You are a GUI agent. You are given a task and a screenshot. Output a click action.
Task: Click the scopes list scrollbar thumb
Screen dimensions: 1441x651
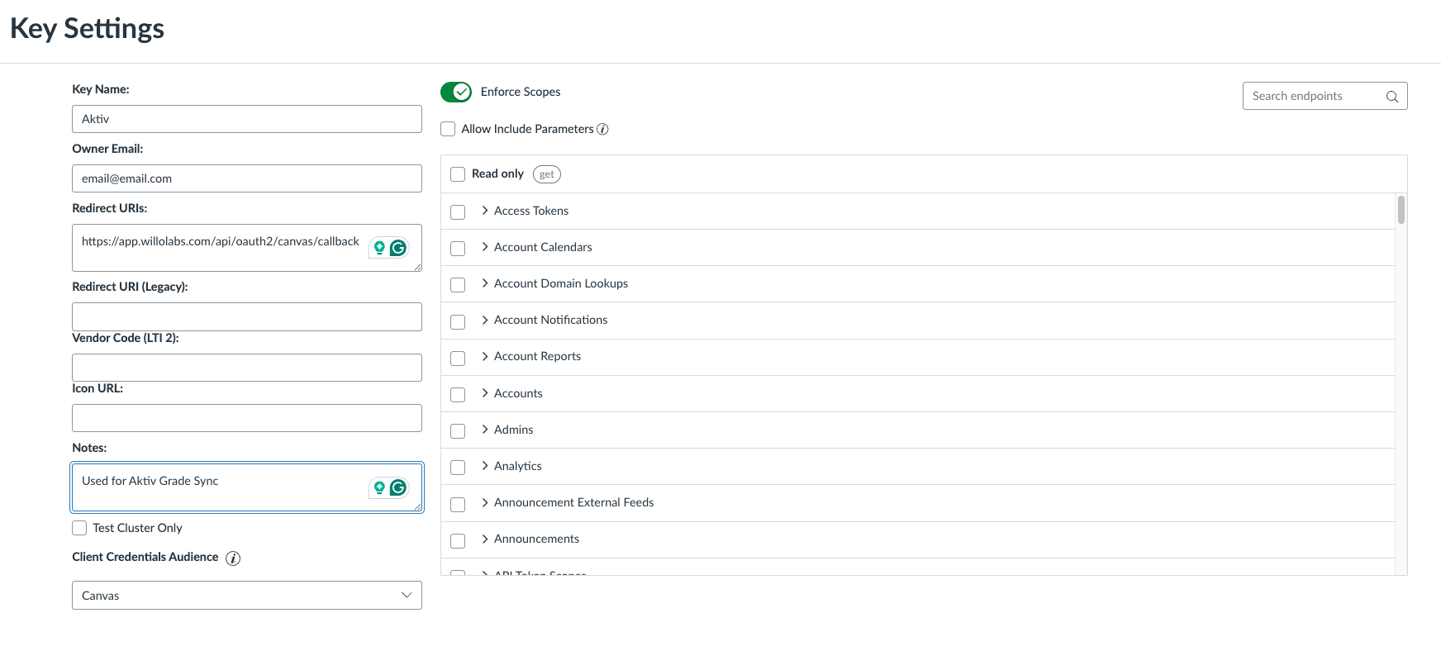click(1401, 209)
